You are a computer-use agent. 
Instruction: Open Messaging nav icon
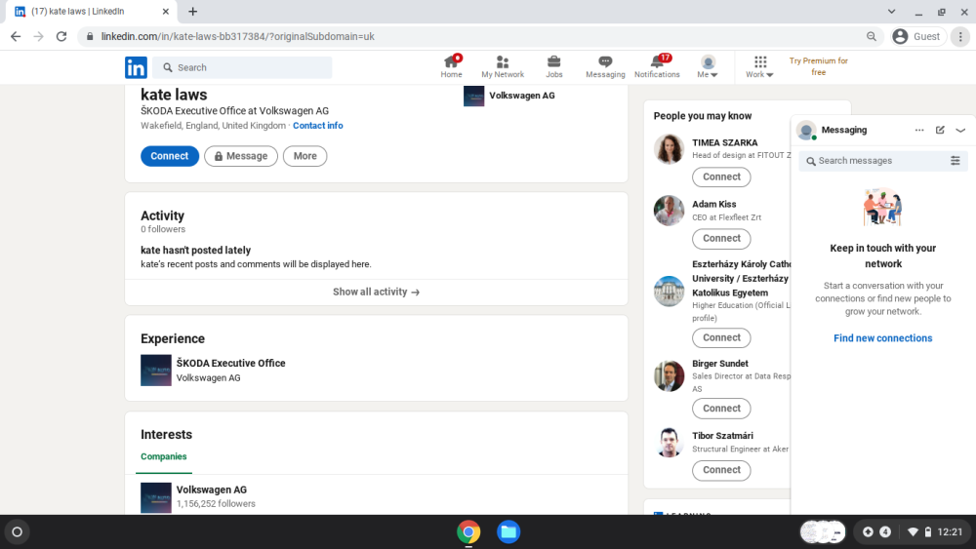[x=605, y=66]
